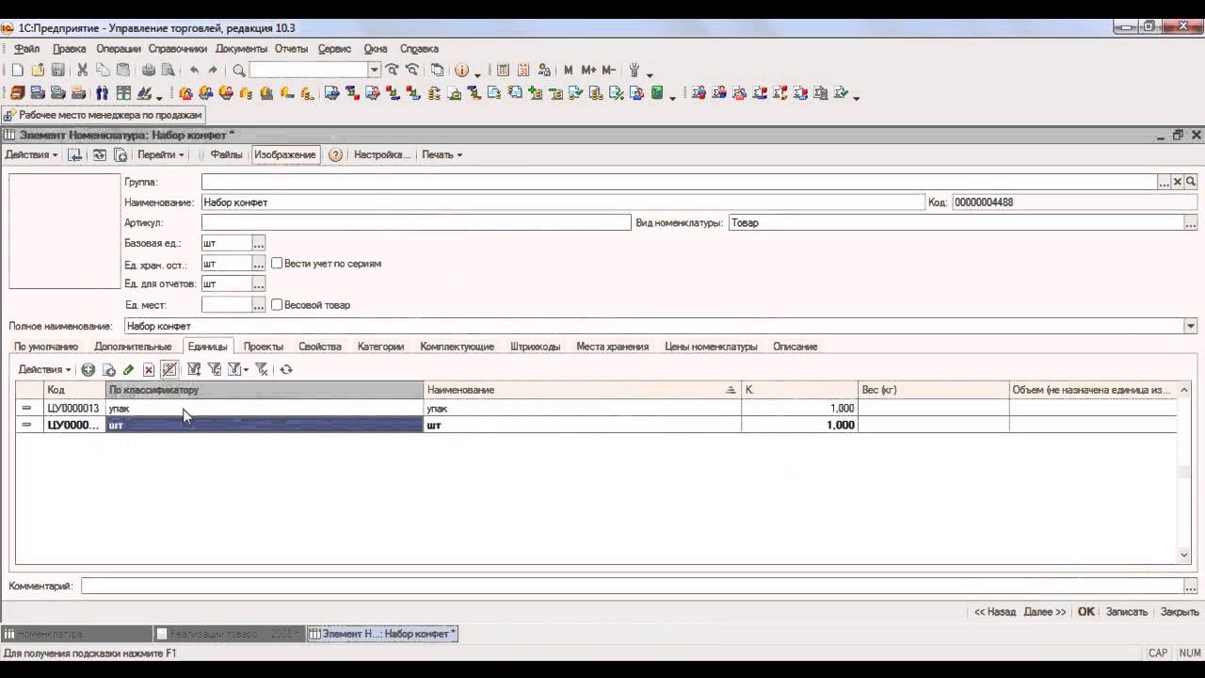Open the Файл menu
Image resolution: width=1205 pixels, height=678 pixels.
(27, 49)
